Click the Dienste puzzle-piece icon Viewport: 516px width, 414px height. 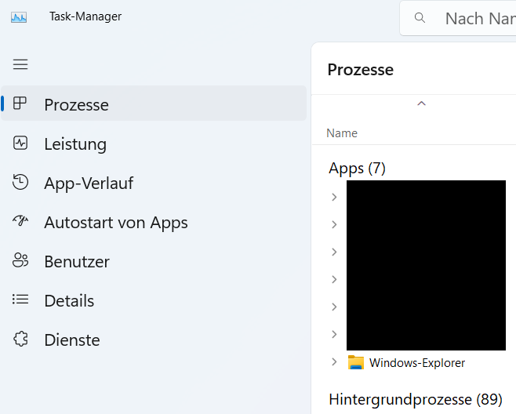click(x=20, y=340)
